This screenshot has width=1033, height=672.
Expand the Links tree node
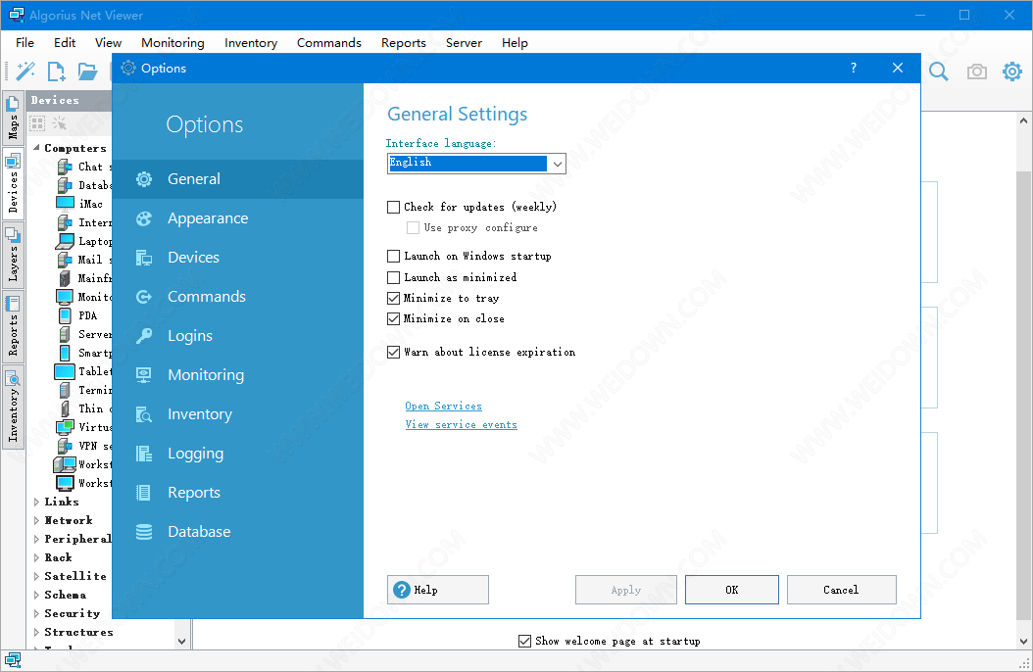coord(36,502)
